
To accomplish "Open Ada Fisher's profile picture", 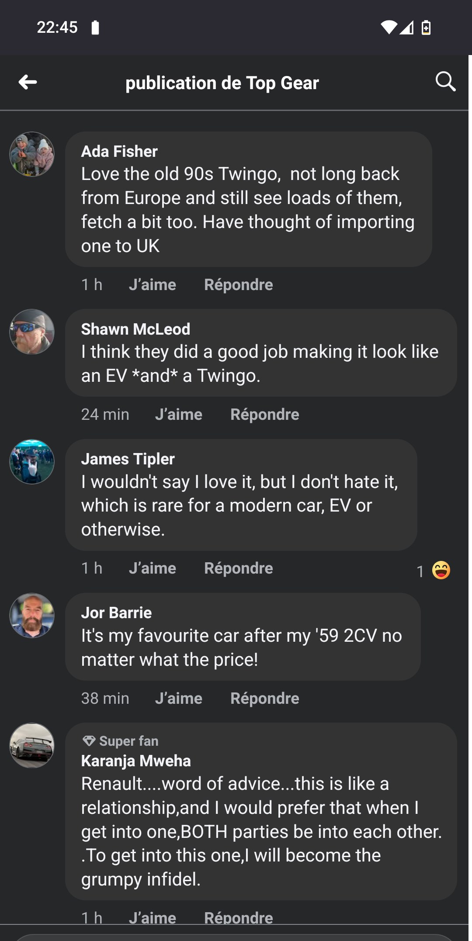I will click(x=32, y=154).
